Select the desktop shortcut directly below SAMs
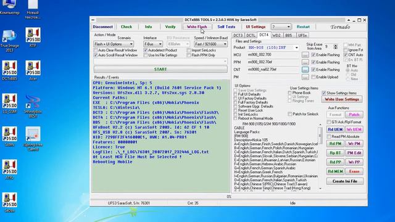Viewport: 395px width, 222px height. click(10, 169)
